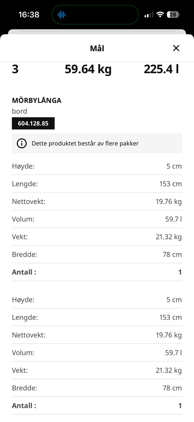Tap the second package's Bredde 78 cm row
Viewport: 194px width, 422px height.
[97, 388]
